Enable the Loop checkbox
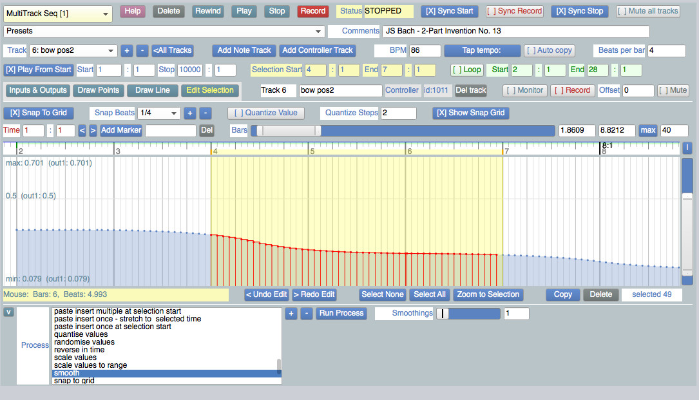The height and width of the screenshot is (400, 699). [466, 70]
